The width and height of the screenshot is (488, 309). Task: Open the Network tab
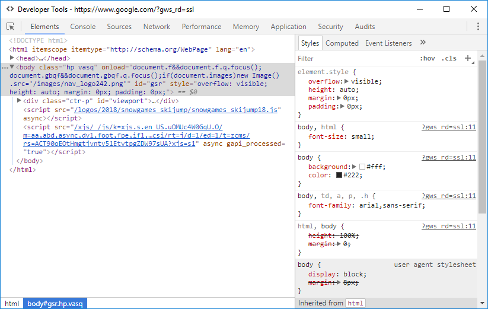pos(157,27)
